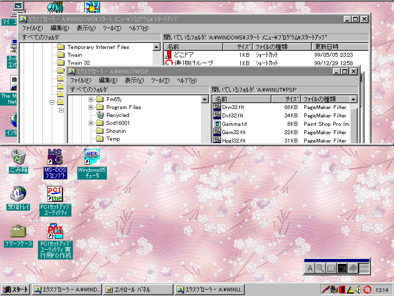
Task: Click scroll-up arrow of Startup window folder tree
Action: [x=157, y=47]
